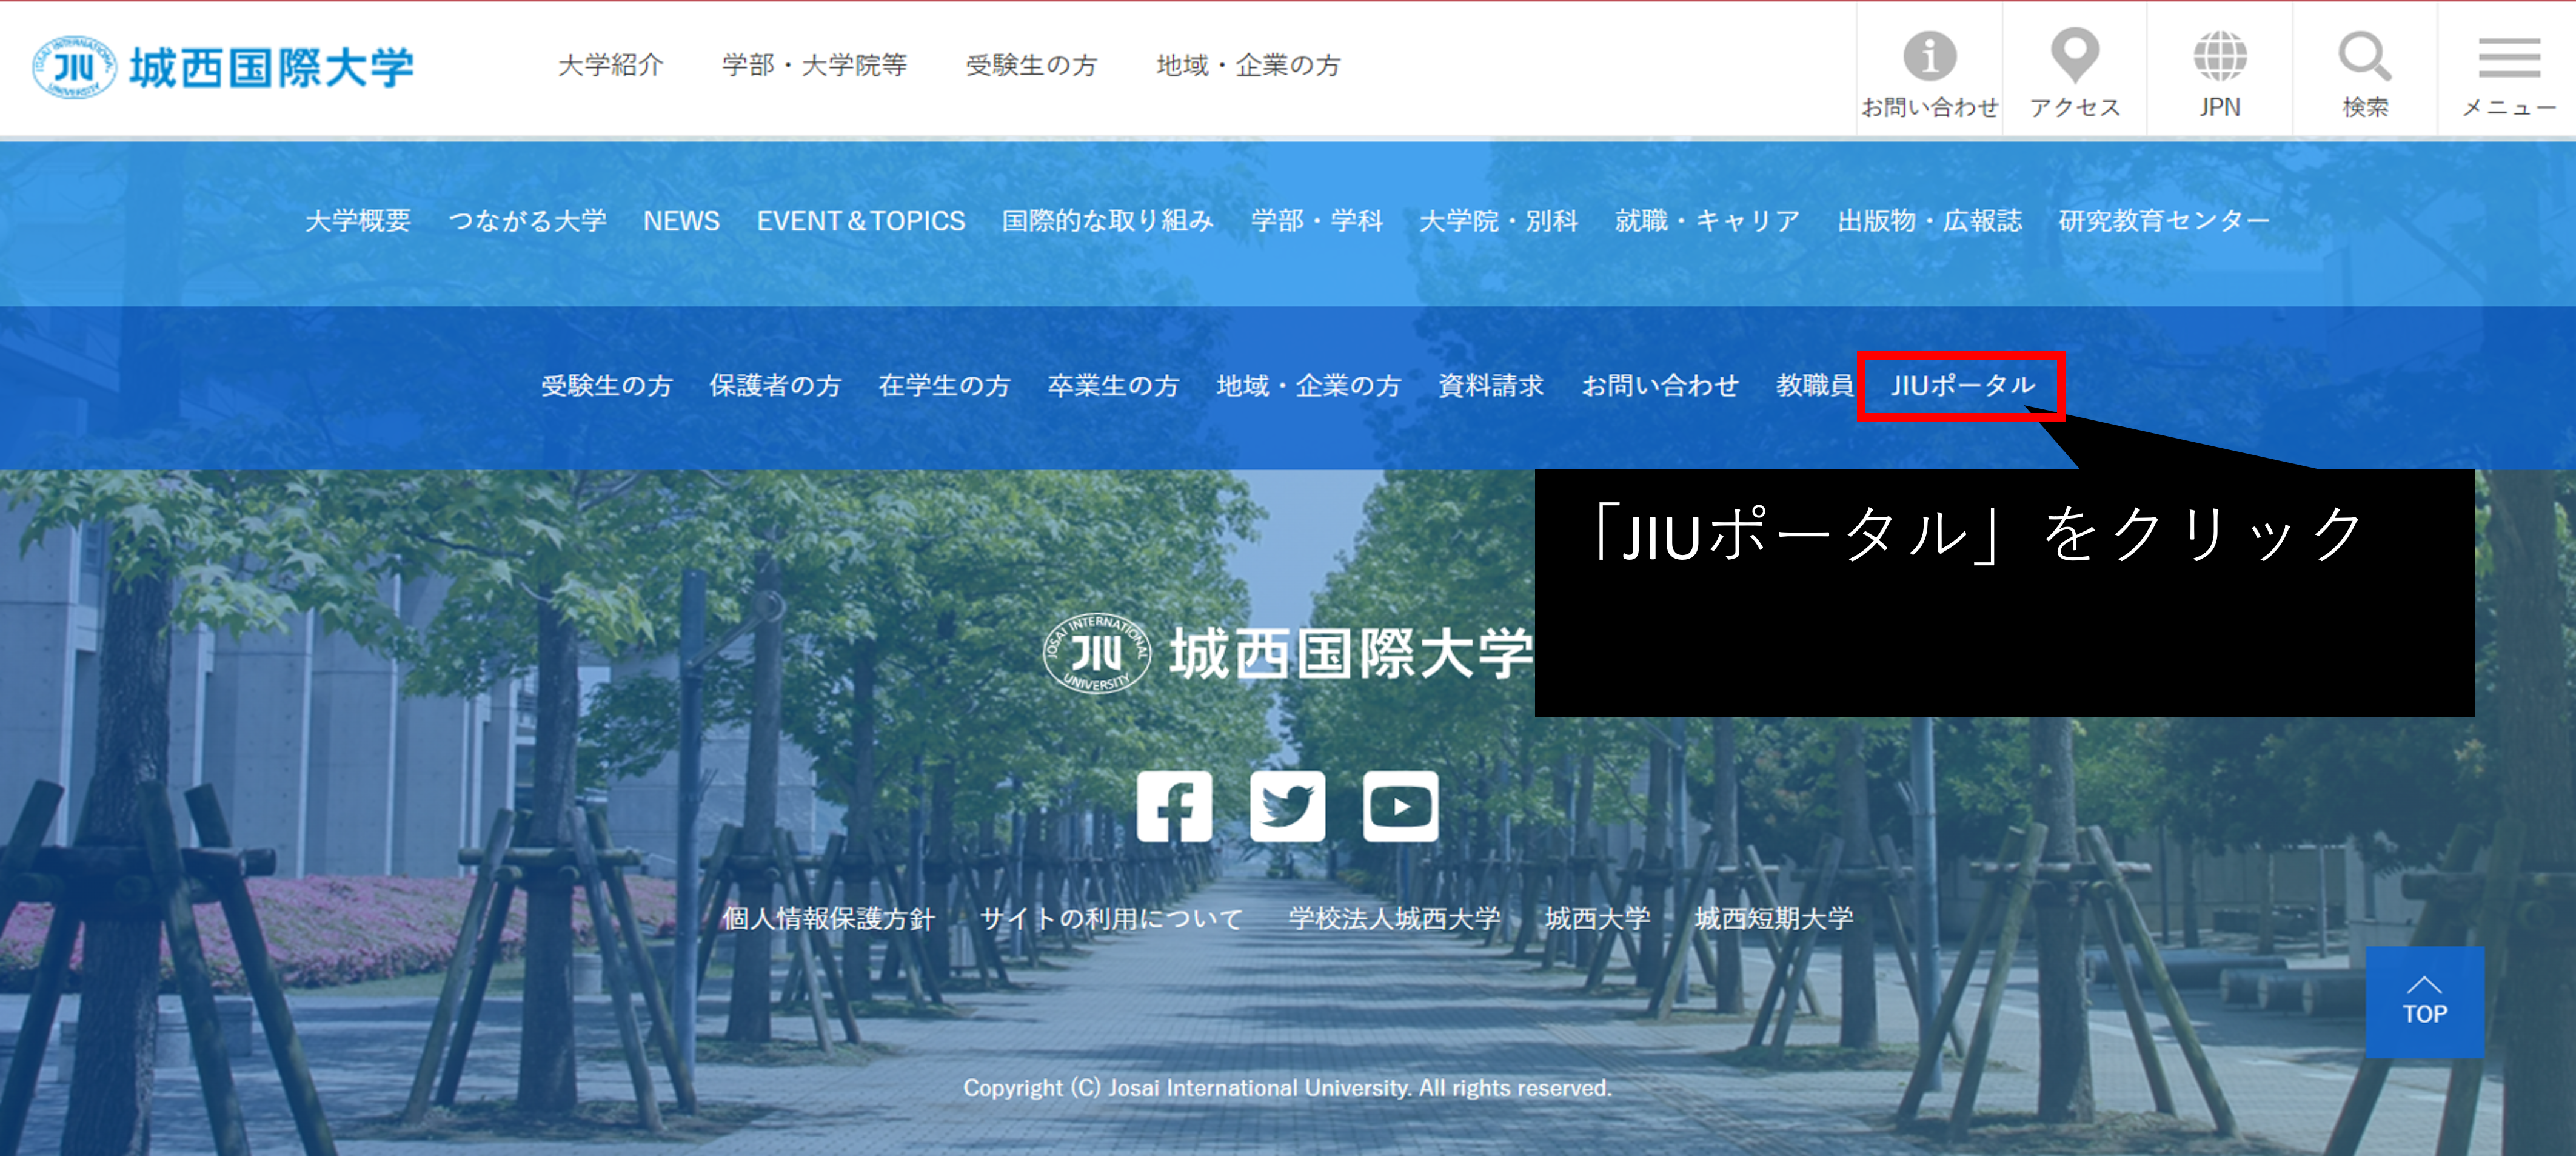Open 資料請求 link
The height and width of the screenshot is (1156, 2576).
tap(1491, 385)
